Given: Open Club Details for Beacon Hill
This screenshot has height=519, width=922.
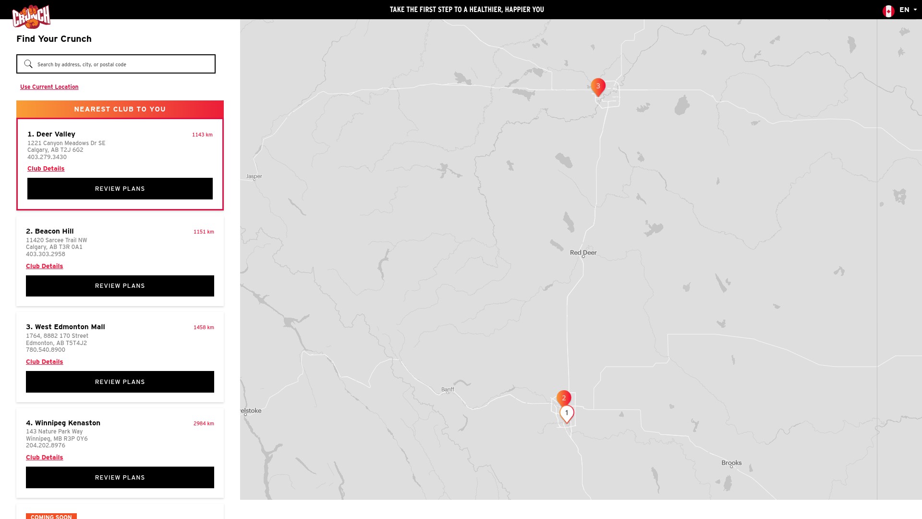Looking at the screenshot, I should click(x=44, y=266).
